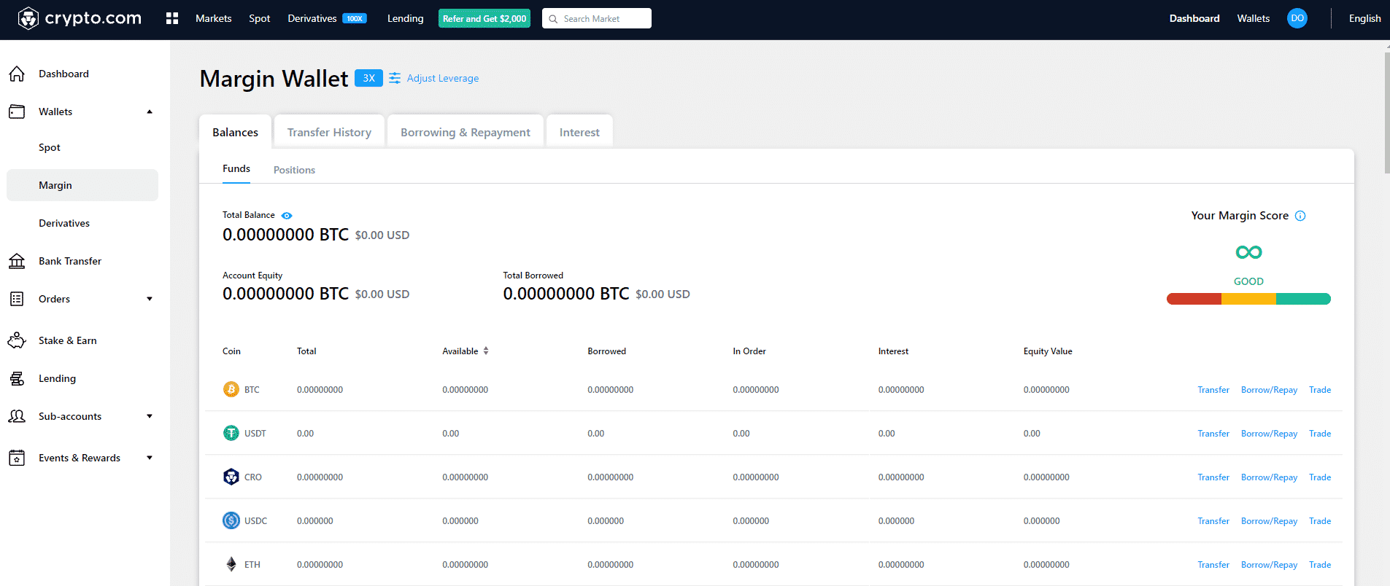Sort by Available column arrows
The height and width of the screenshot is (586, 1390).
(486, 351)
